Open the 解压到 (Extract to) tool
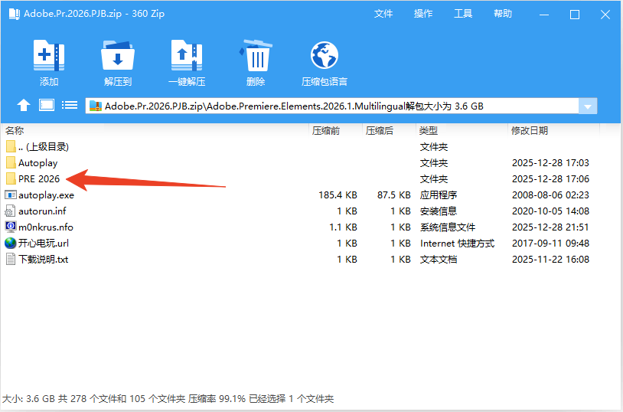 click(x=118, y=56)
